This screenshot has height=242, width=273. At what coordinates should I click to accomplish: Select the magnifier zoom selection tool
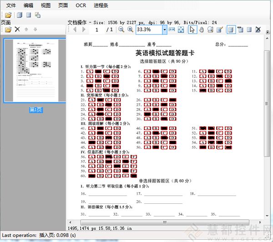(x=210, y=30)
